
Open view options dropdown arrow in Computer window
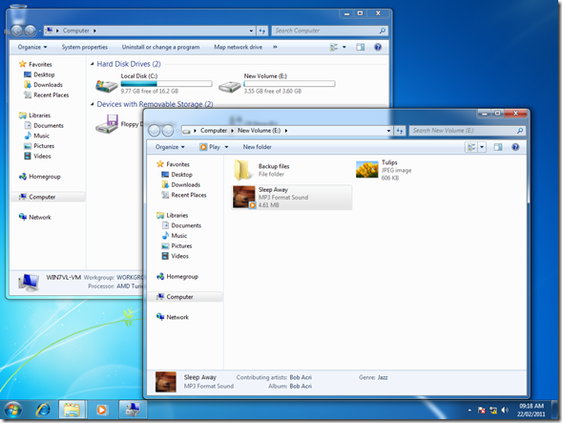point(344,47)
